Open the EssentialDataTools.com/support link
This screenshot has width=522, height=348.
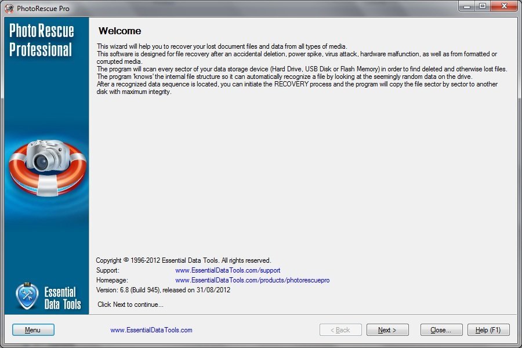click(227, 270)
